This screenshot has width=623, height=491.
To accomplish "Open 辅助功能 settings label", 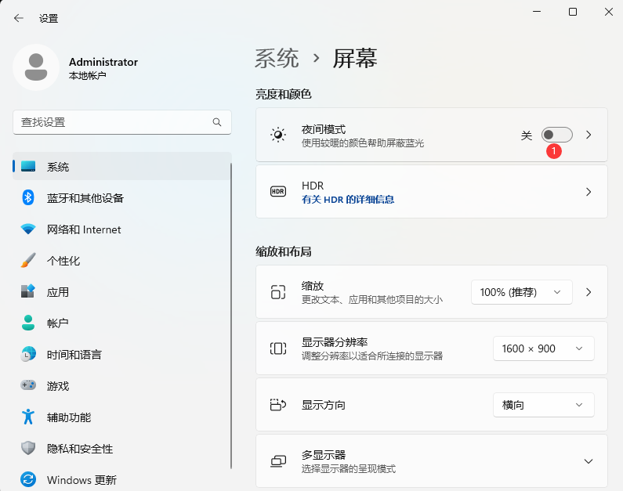I will point(69,417).
